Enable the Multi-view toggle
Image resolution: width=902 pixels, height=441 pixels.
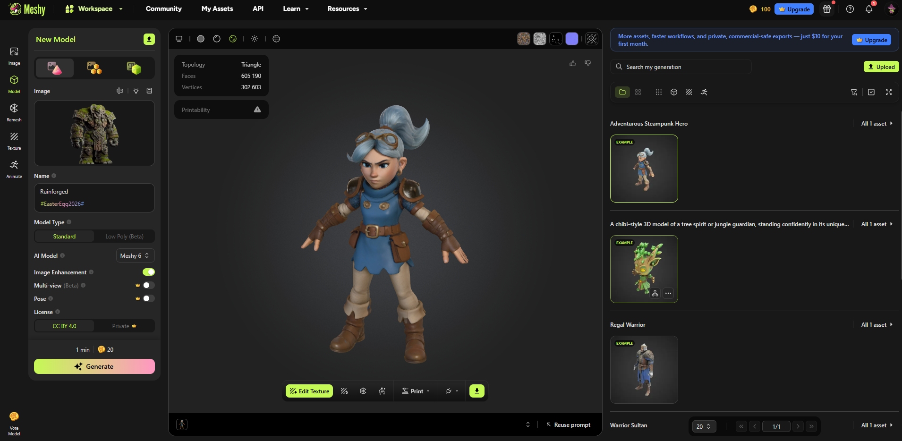click(x=149, y=285)
